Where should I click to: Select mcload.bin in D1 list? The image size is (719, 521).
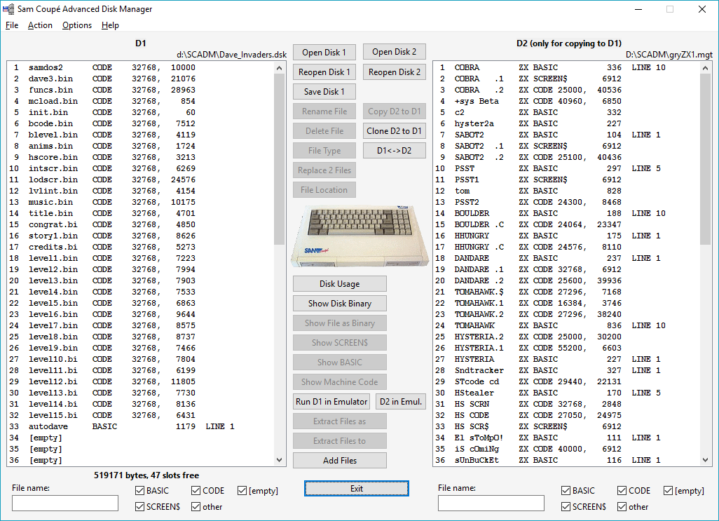click(140, 101)
